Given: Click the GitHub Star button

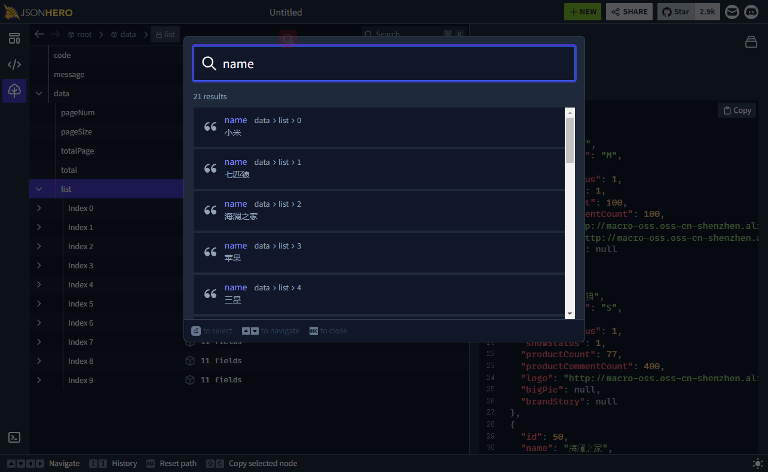Looking at the screenshot, I should click(676, 12).
